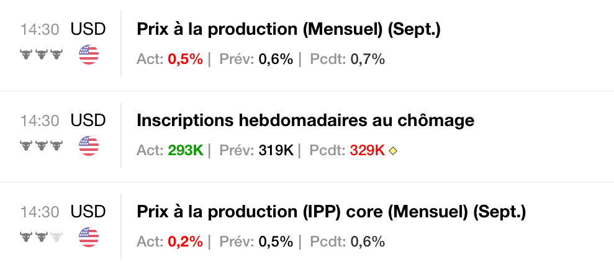This screenshot has height=267, width=614.
Task: Click US flag icon in Inscriptions hebdomadaires row
Action: coord(89,146)
